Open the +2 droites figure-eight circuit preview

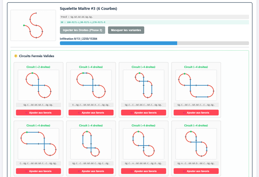pyautogui.click(x=39, y=85)
